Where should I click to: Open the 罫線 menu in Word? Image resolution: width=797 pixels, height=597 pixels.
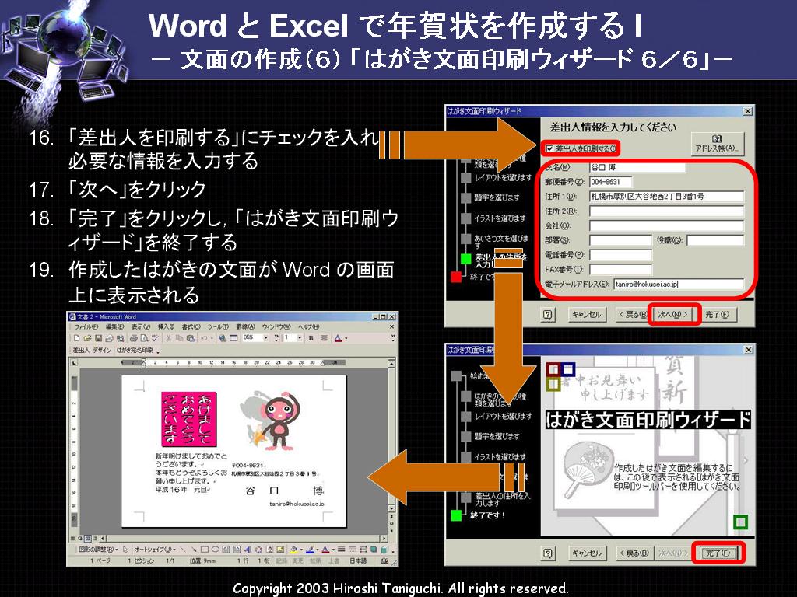246,327
